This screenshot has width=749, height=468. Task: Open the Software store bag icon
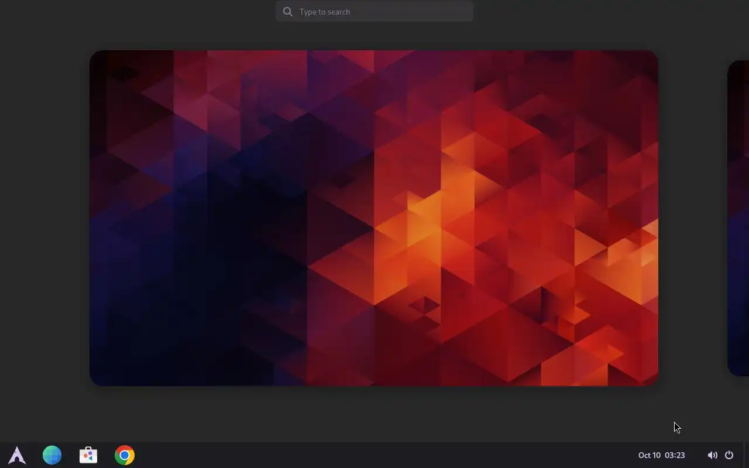[x=88, y=455]
